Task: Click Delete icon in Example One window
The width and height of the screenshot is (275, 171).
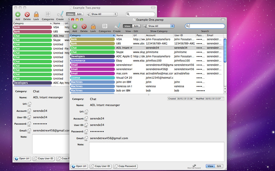Action: pyautogui.click(x=84, y=26)
